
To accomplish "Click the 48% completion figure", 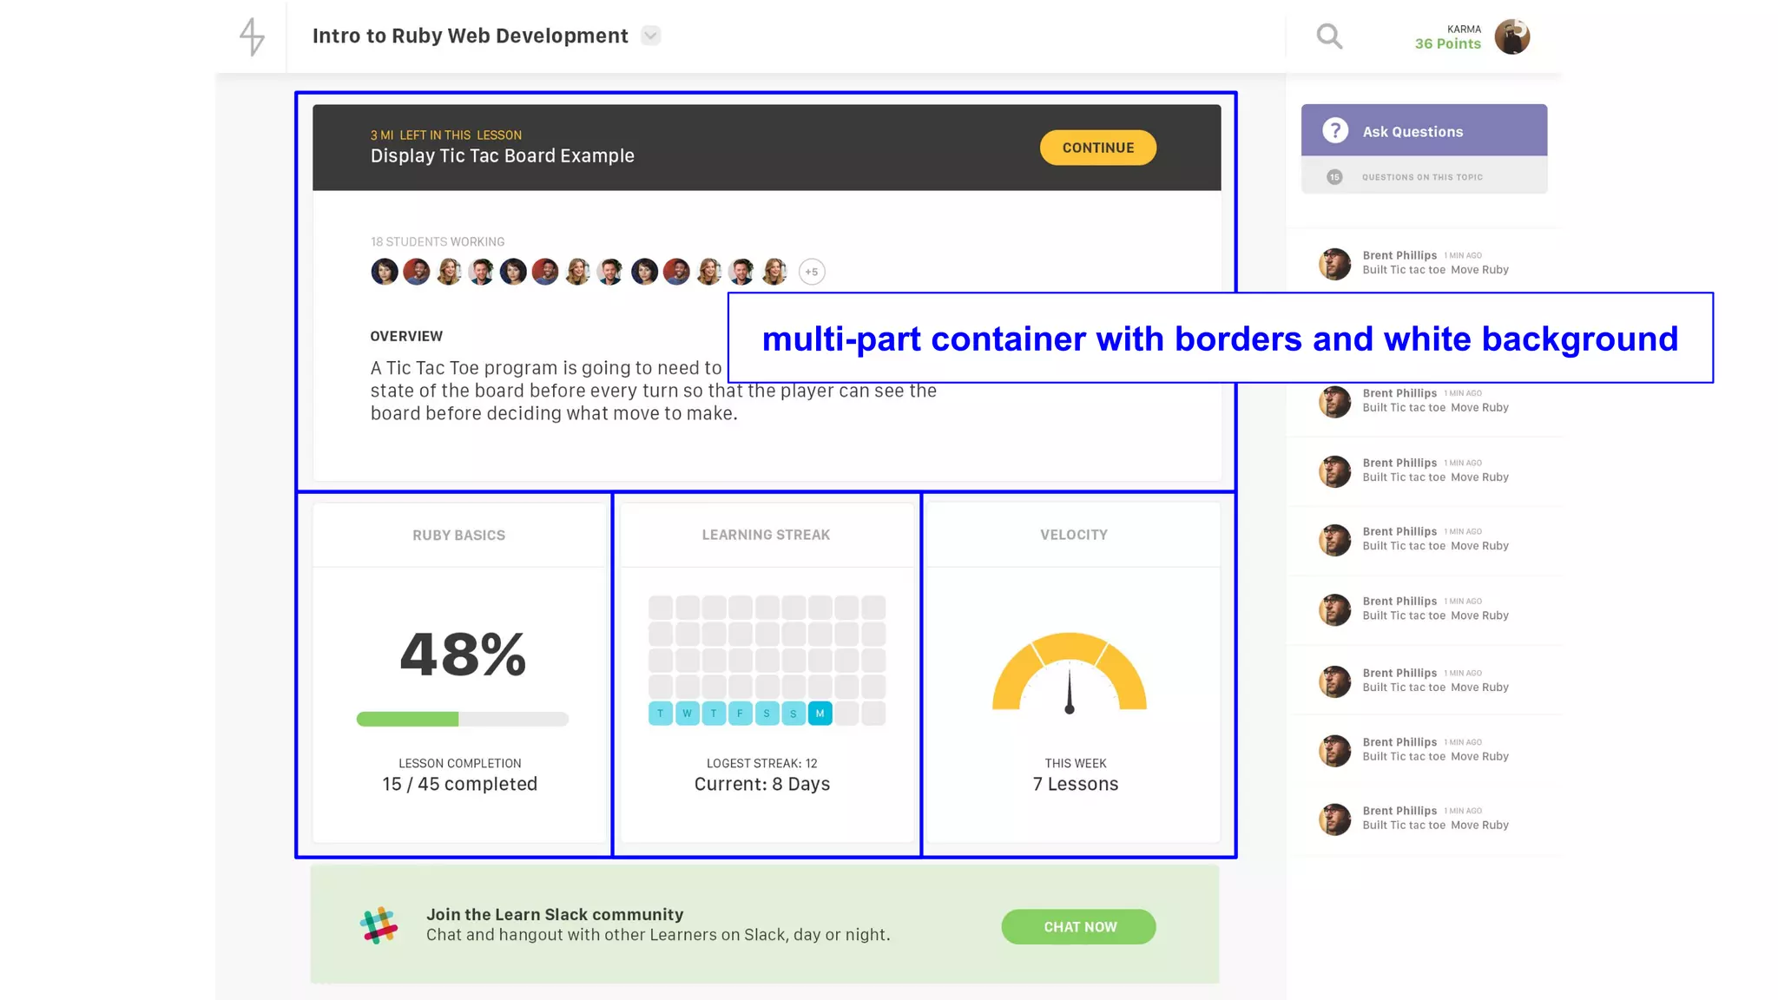I will click(462, 655).
